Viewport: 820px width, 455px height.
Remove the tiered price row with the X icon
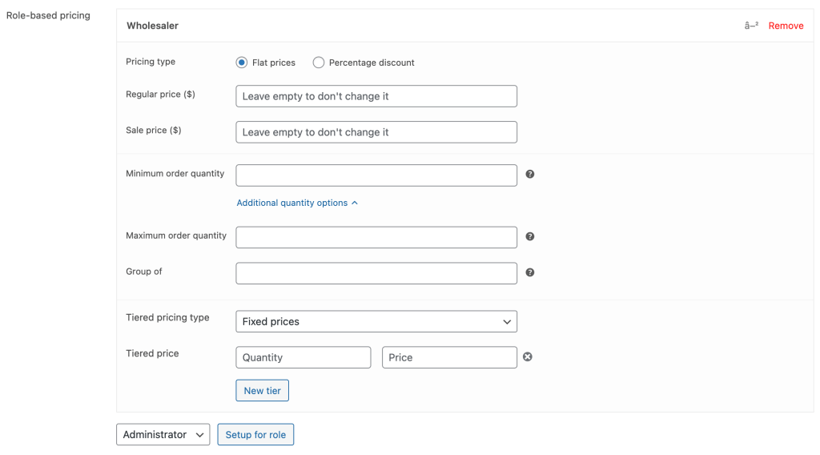point(527,356)
